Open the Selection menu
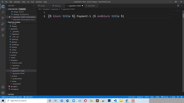 [17, 2]
